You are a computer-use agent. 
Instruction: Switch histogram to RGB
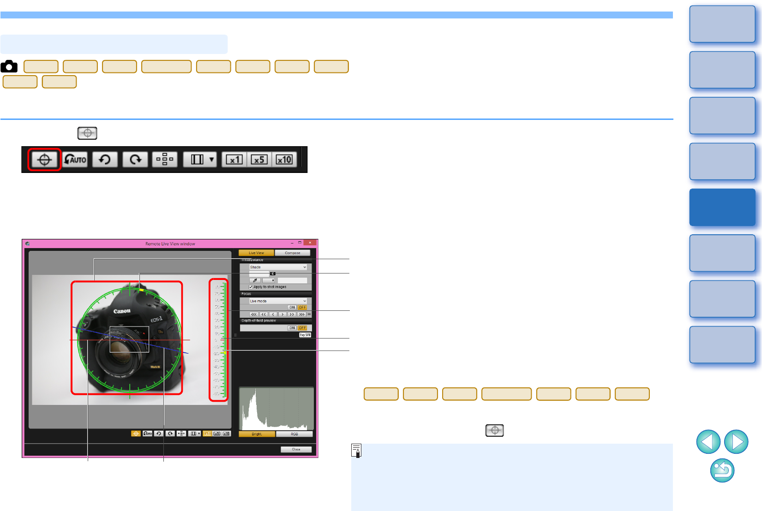pos(294,434)
